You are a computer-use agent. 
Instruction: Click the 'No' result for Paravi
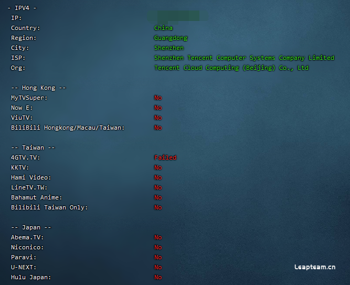158,257
